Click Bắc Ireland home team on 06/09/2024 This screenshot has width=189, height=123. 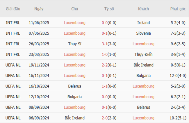click(74, 118)
